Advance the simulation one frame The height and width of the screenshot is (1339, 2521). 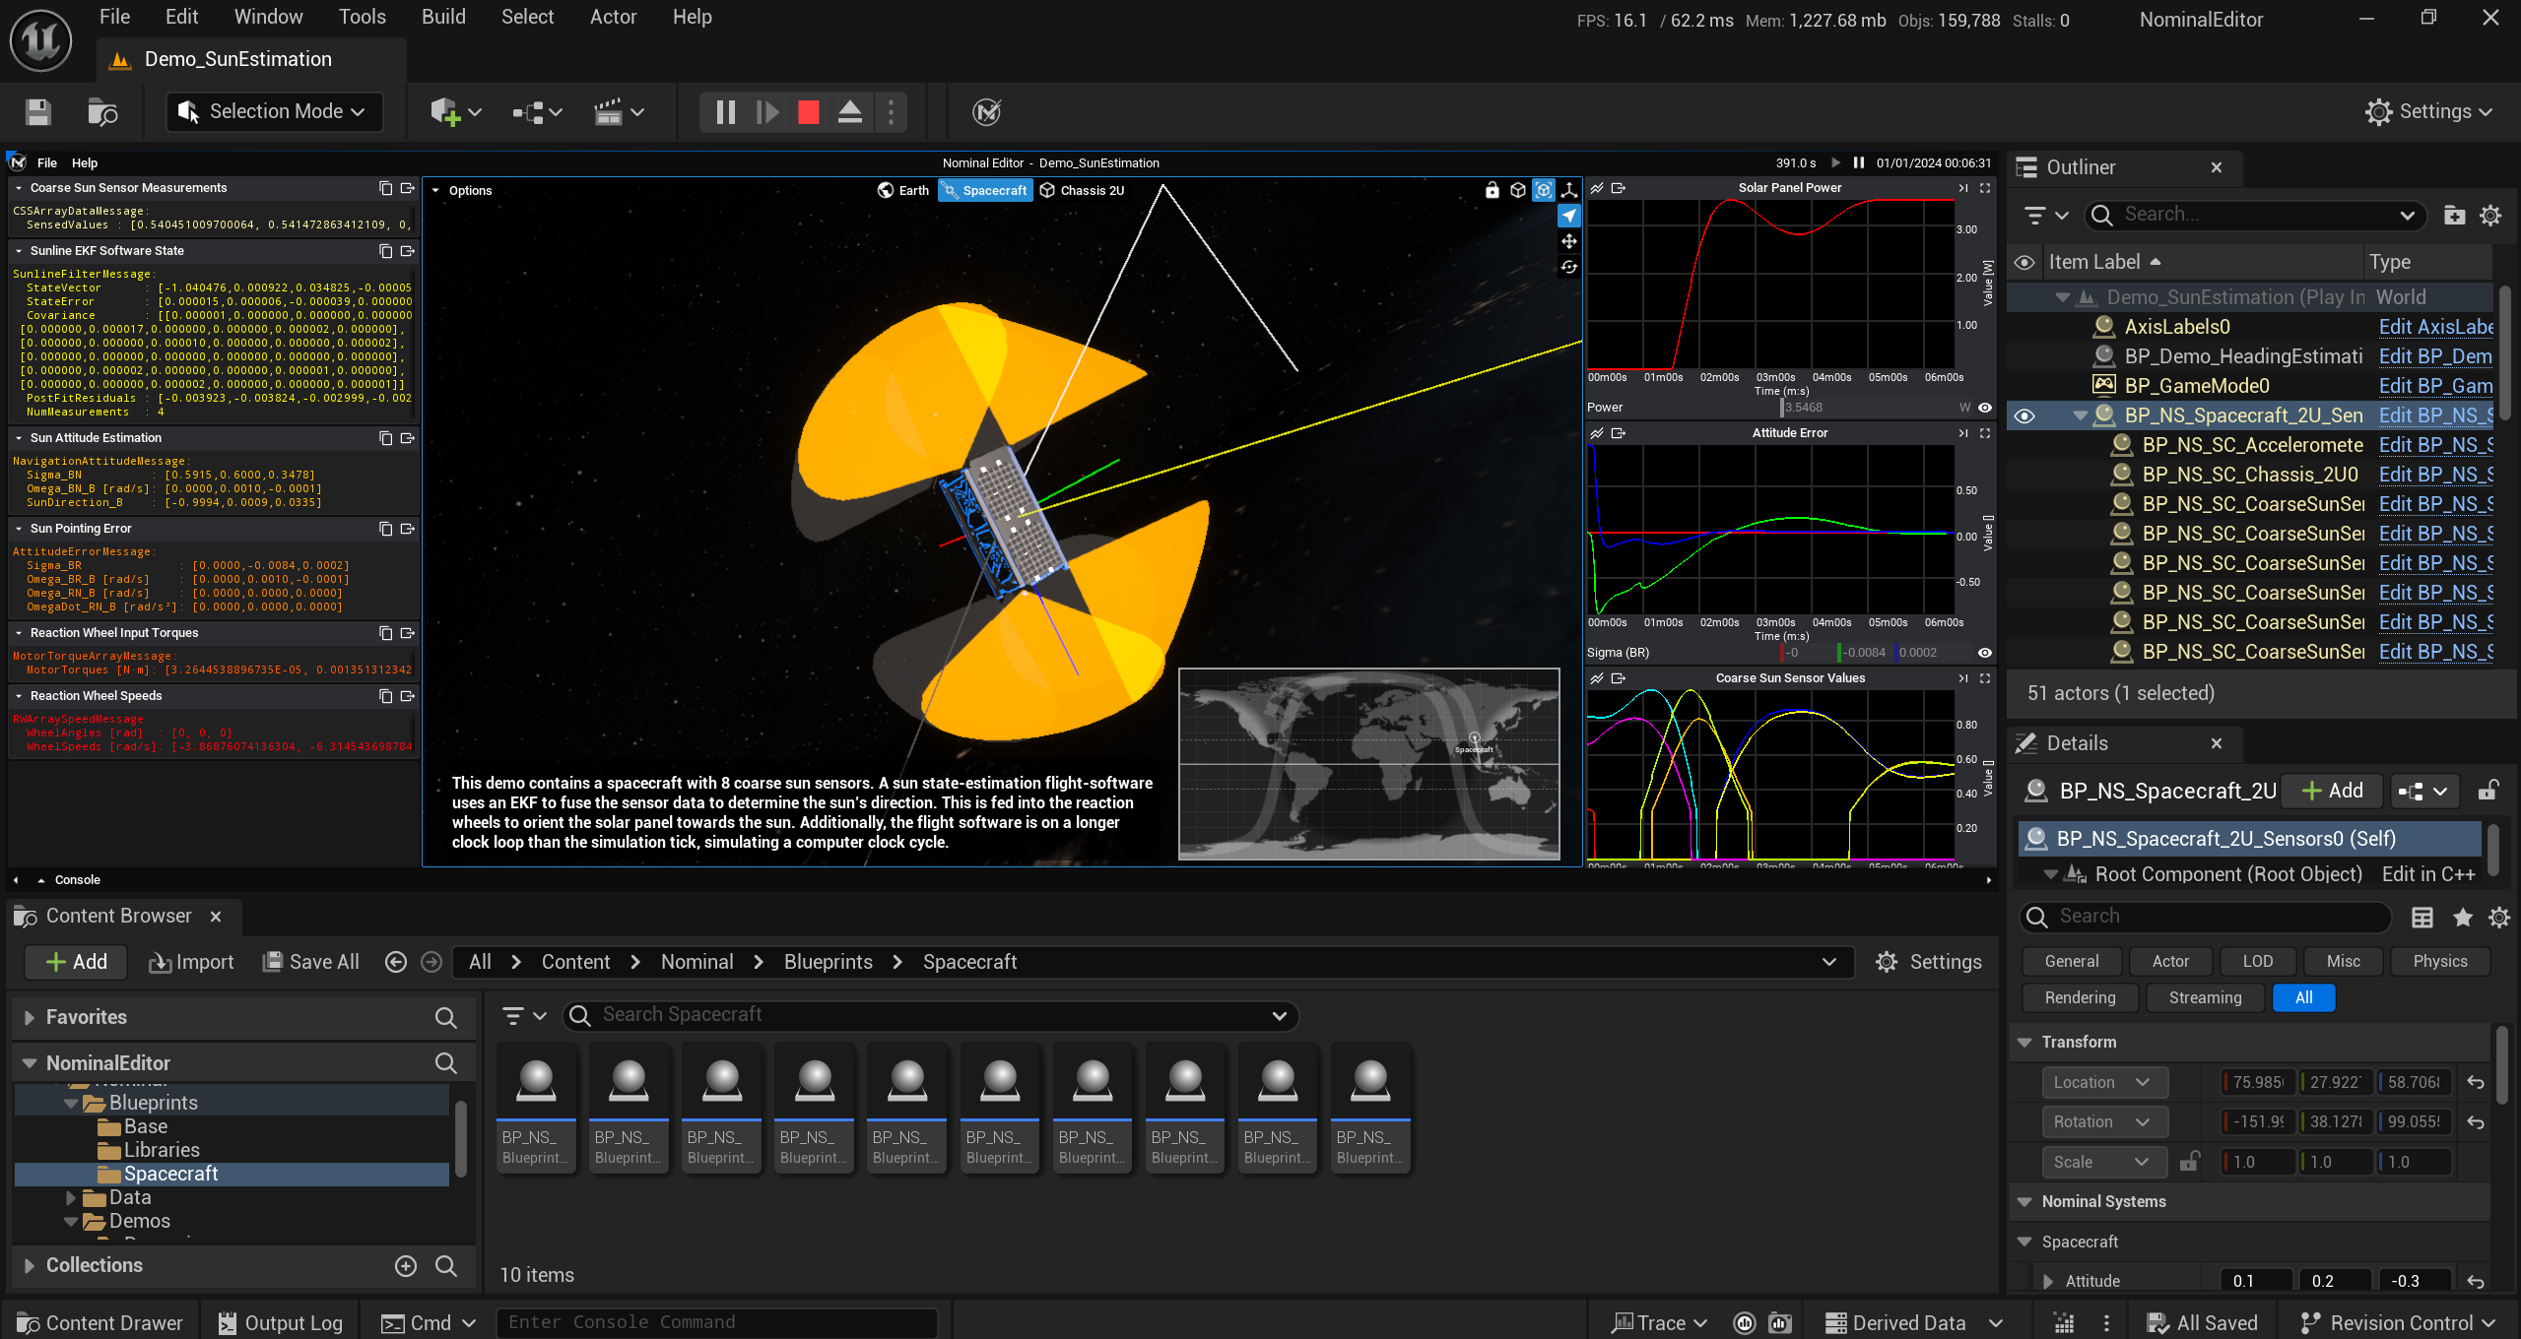coord(767,112)
